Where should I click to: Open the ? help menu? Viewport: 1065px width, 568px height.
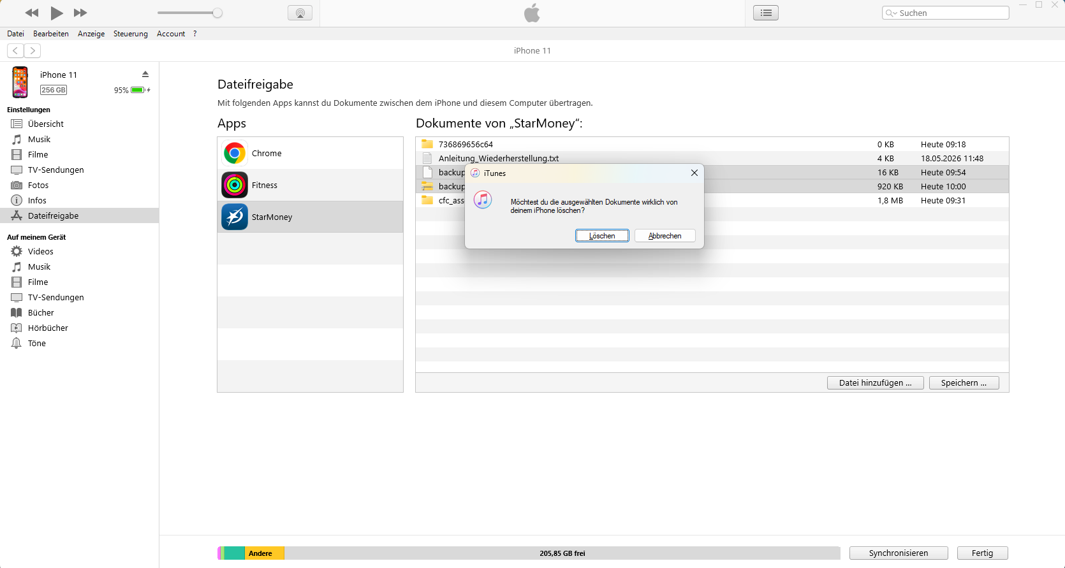[195, 34]
